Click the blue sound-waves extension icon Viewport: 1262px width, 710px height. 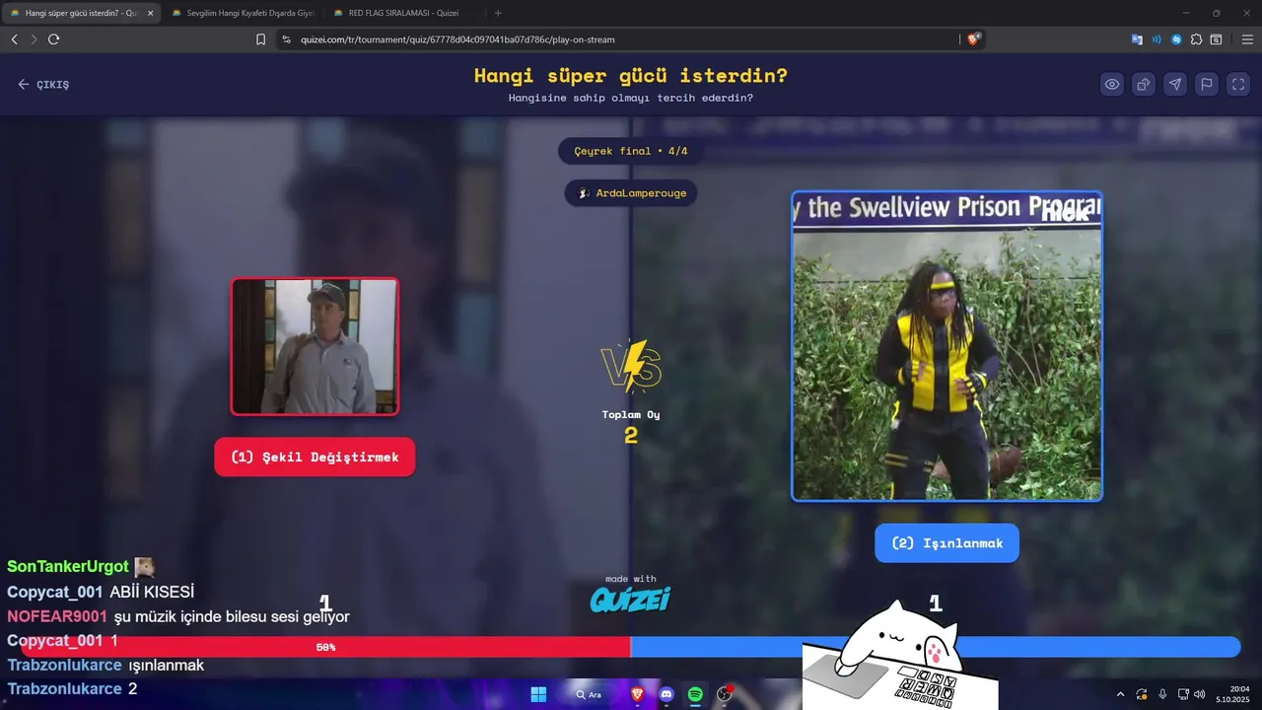click(x=1157, y=39)
